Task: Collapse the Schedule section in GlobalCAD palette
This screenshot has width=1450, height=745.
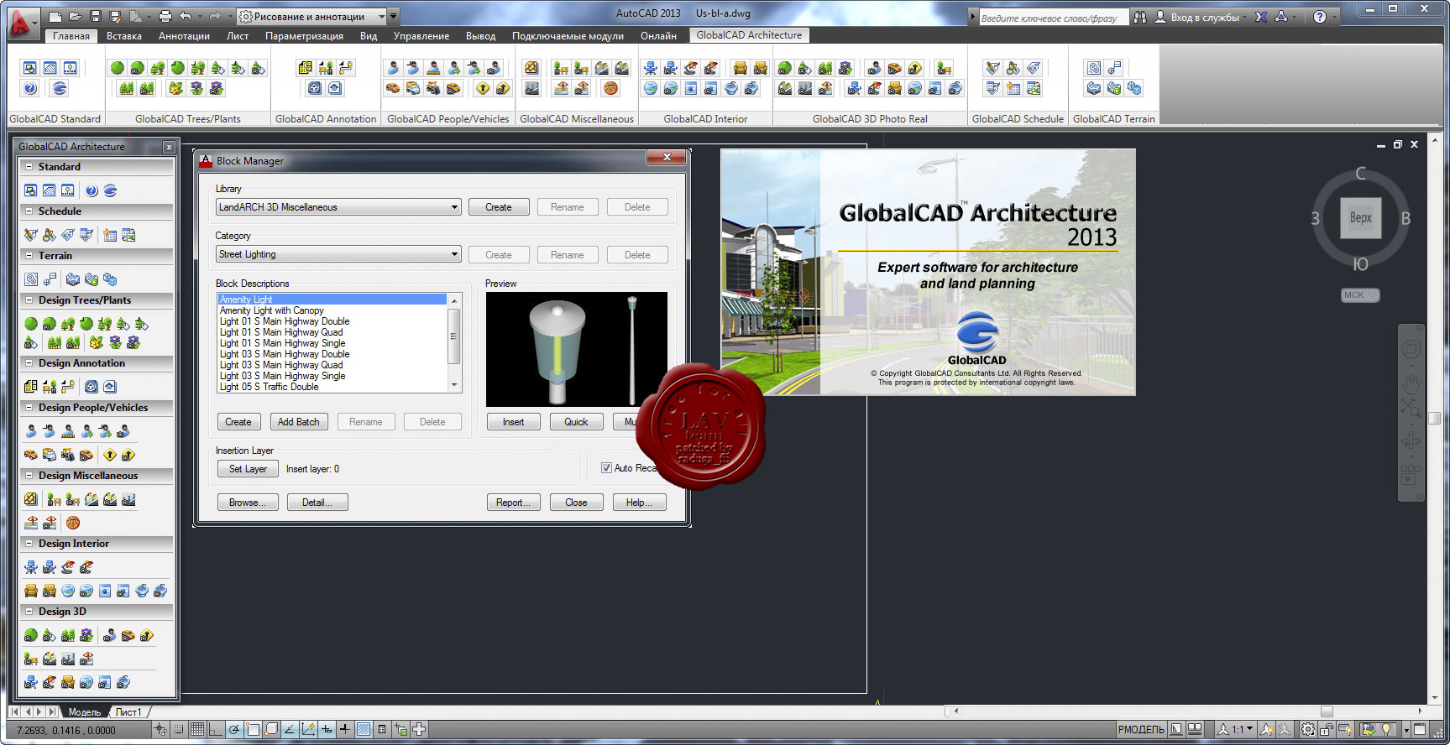Action: coord(29,211)
